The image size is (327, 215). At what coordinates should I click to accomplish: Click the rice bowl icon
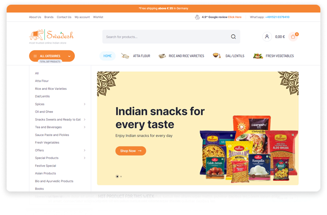[162, 56]
